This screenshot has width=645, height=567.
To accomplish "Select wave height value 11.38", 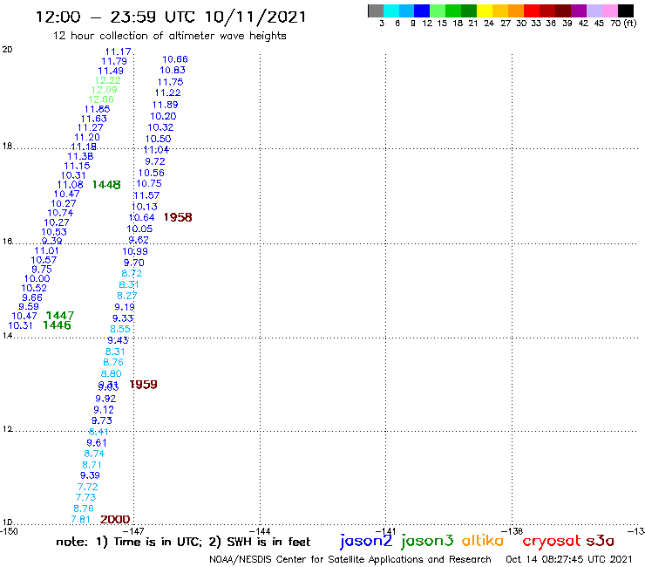I will [80, 156].
